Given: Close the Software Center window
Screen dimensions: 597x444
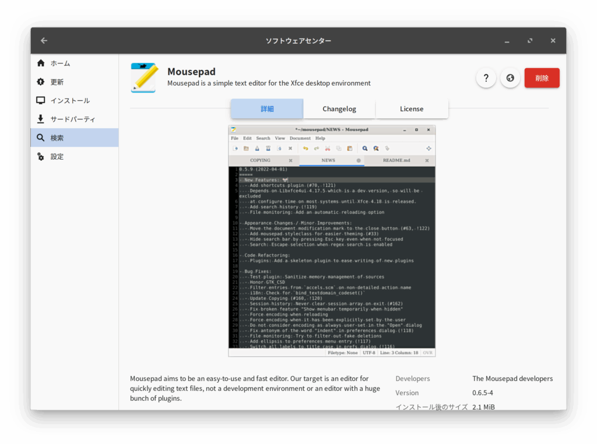Looking at the screenshot, I should (x=553, y=41).
